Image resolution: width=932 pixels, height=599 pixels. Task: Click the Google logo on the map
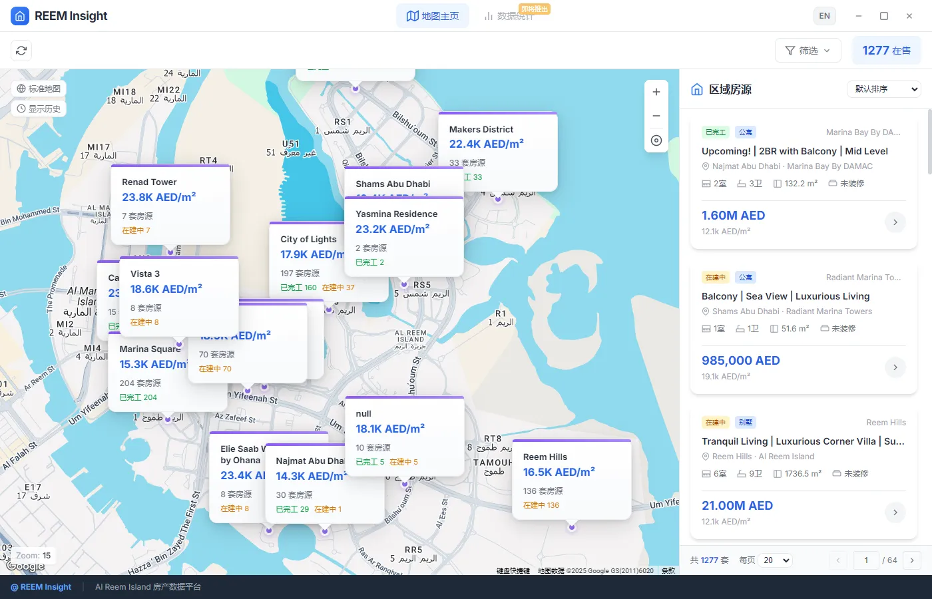tap(25, 566)
